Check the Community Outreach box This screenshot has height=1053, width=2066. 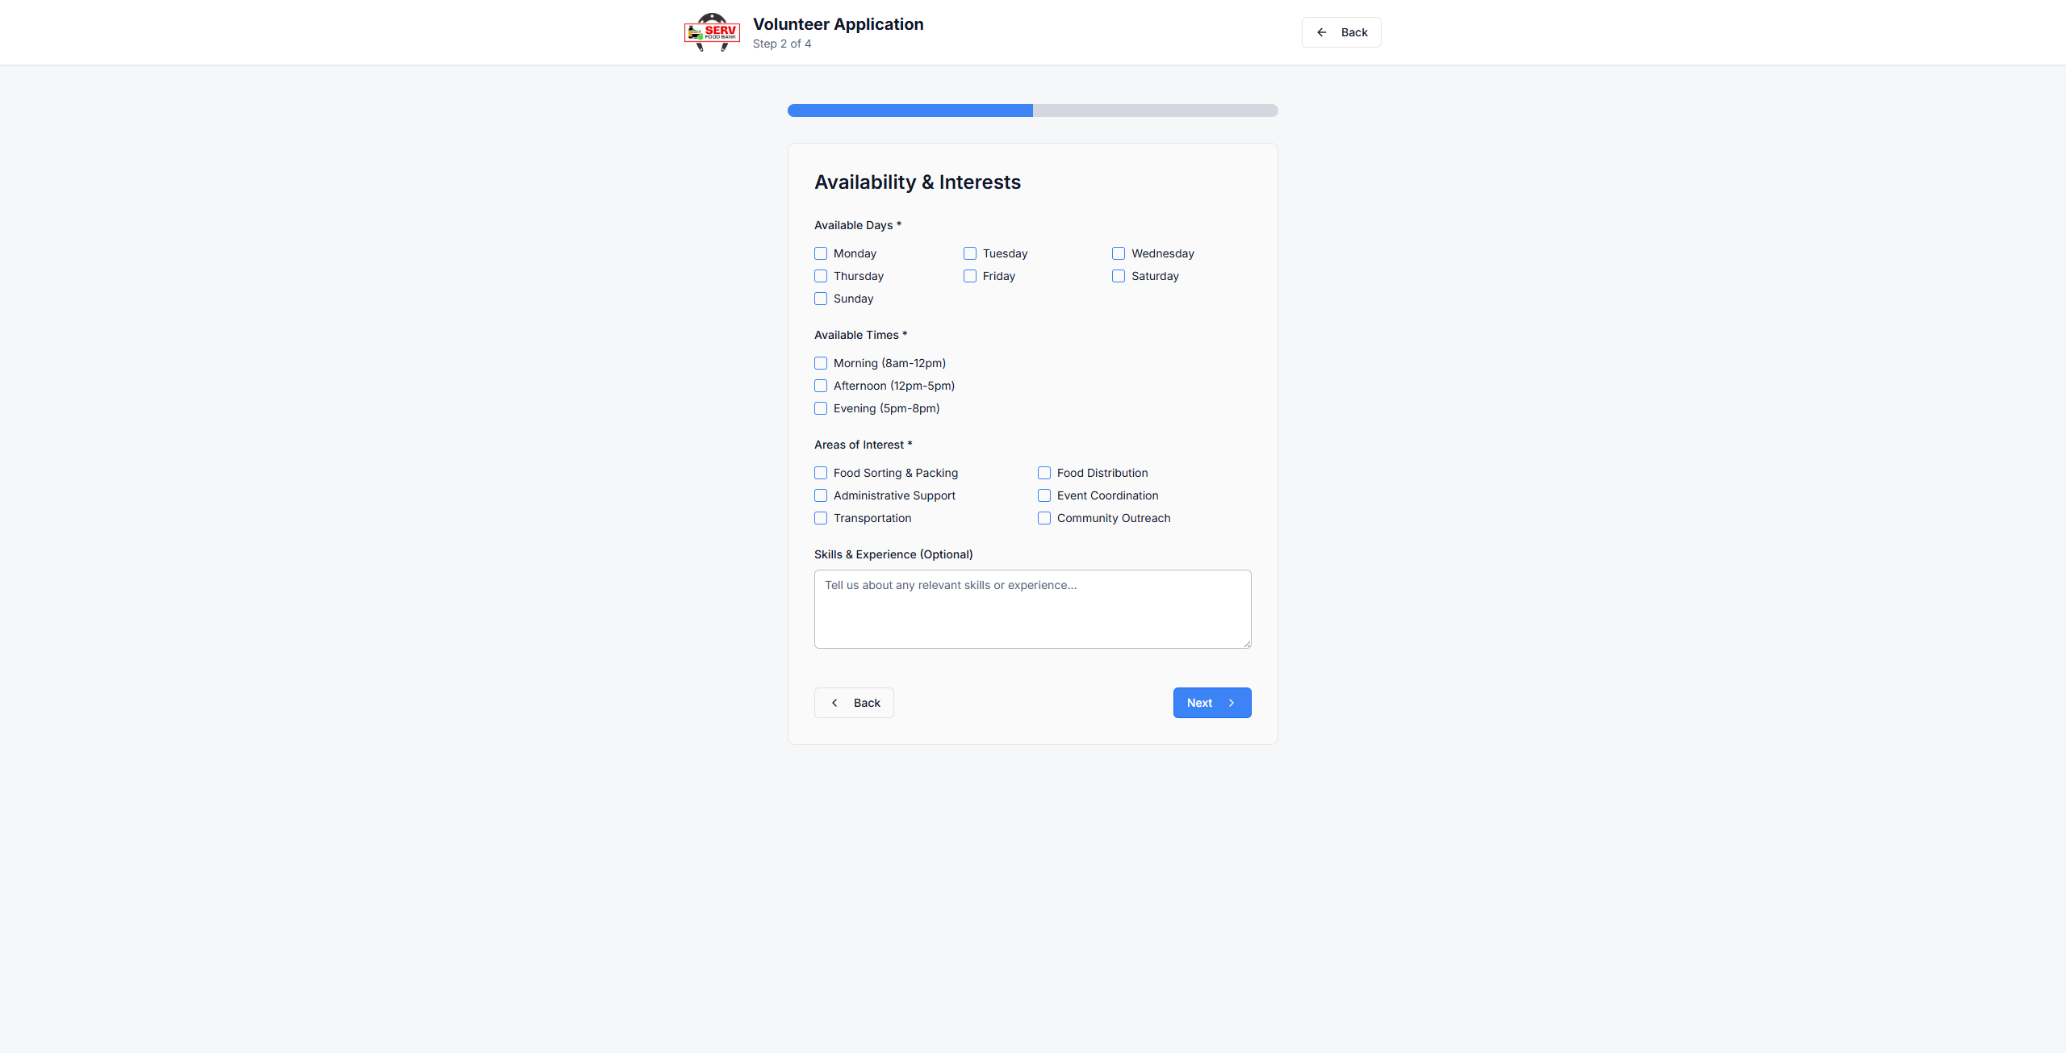[1044, 518]
